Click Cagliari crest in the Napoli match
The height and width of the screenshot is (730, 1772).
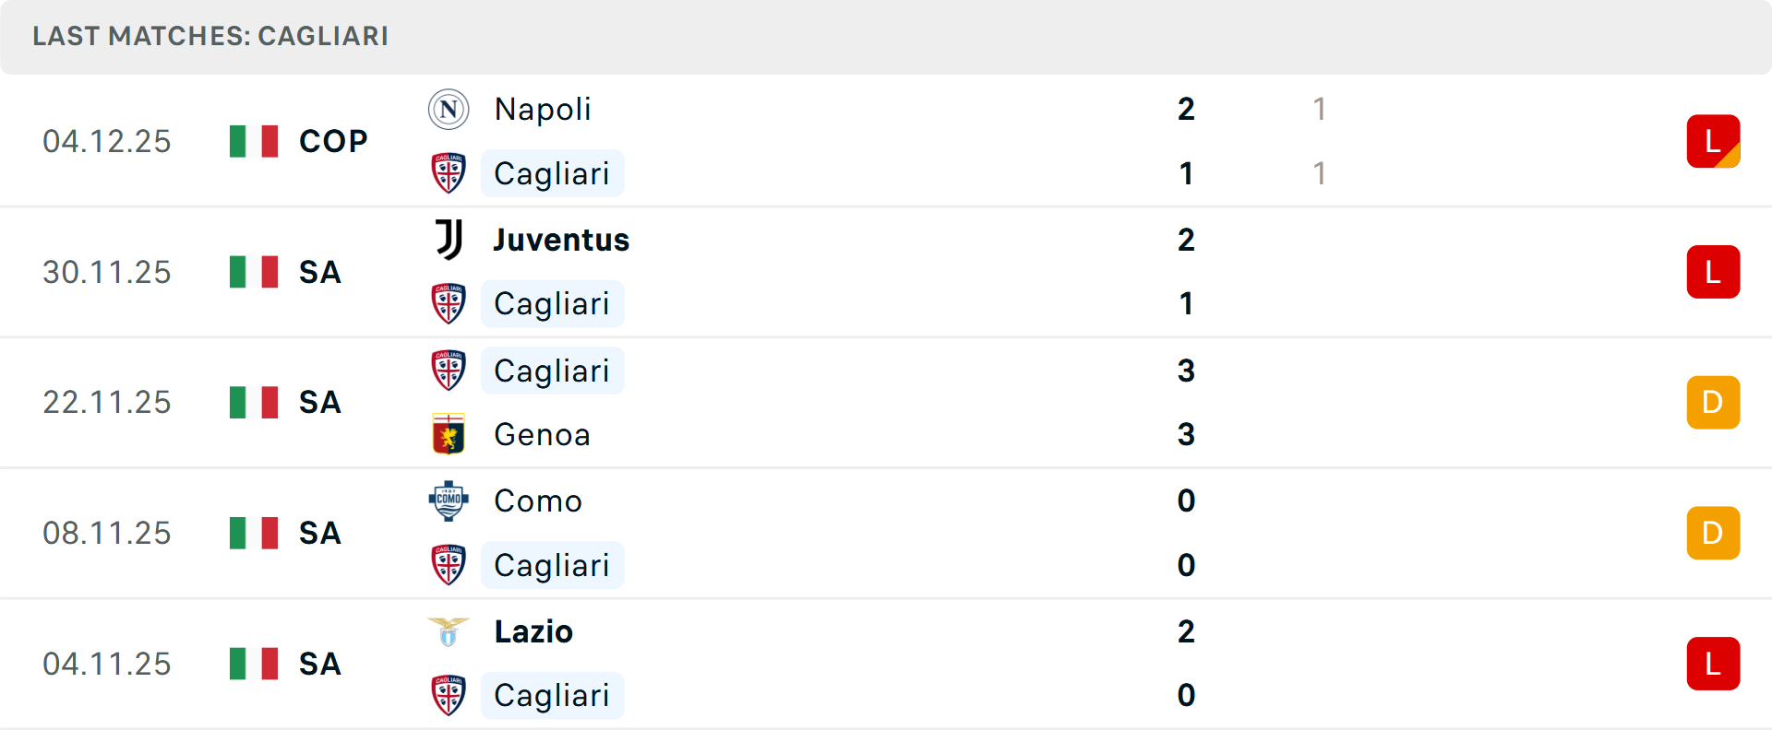[x=449, y=173]
